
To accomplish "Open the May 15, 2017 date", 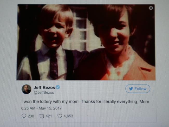I will tap(50, 108).
